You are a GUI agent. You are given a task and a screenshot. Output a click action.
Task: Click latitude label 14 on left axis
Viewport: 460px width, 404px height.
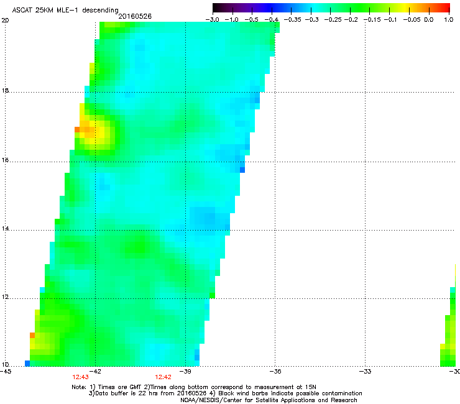click(5, 229)
